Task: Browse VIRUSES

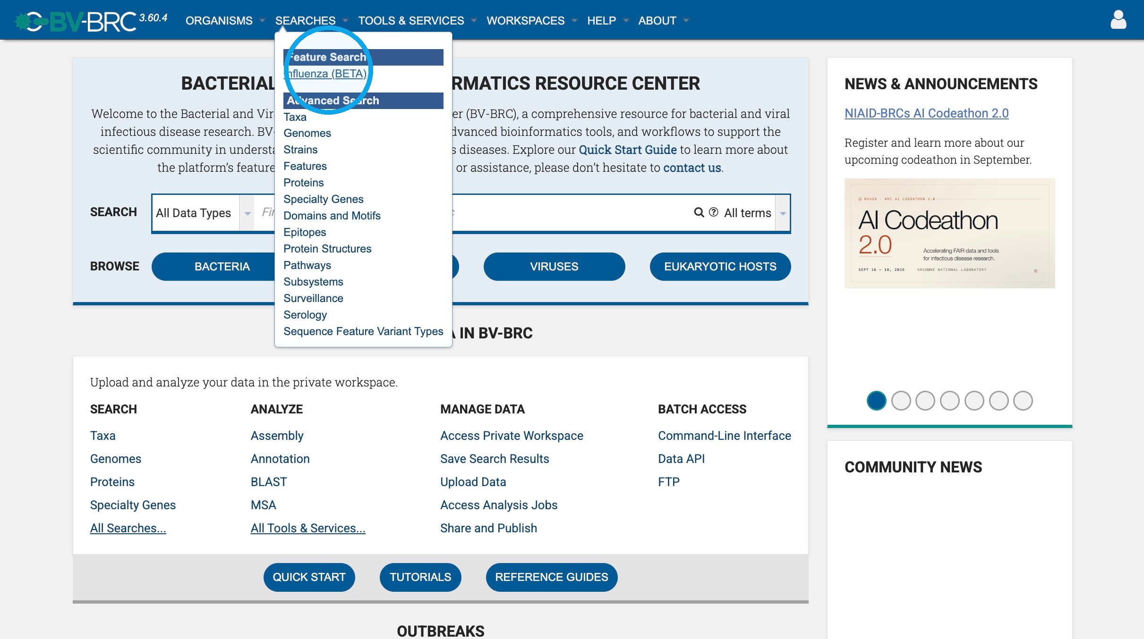Action: [x=554, y=267]
